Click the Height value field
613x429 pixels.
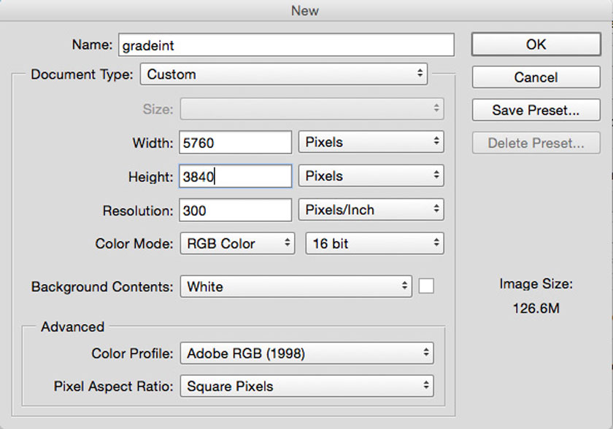tap(235, 176)
